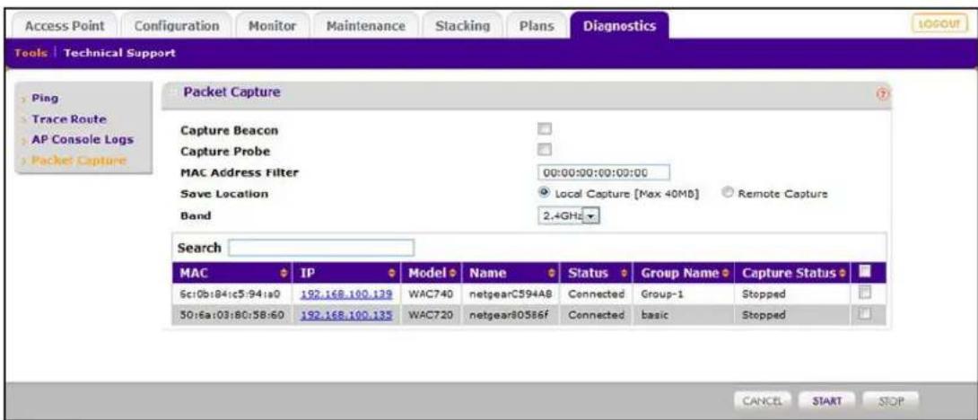
Task: Sort table by Name column arrows
Action: [x=552, y=273]
